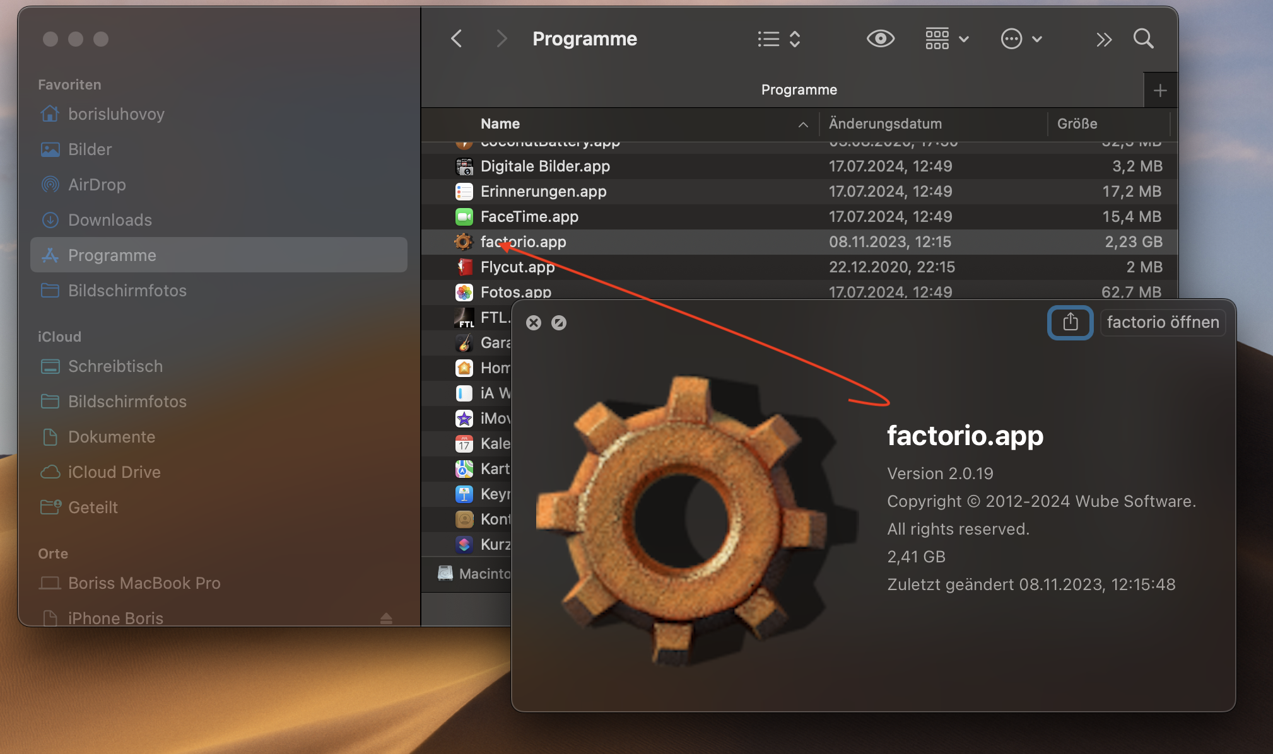The height and width of the screenshot is (754, 1273).
Task: Select Digitale Bilder.app row
Action: (799, 166)
